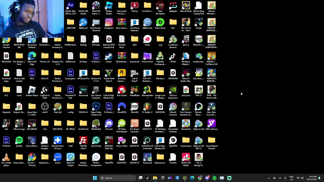This screenshot has width=324, height=182.
Task: Open Adobe After Effects 2020 desktop icon
Action: coord(70,8)
